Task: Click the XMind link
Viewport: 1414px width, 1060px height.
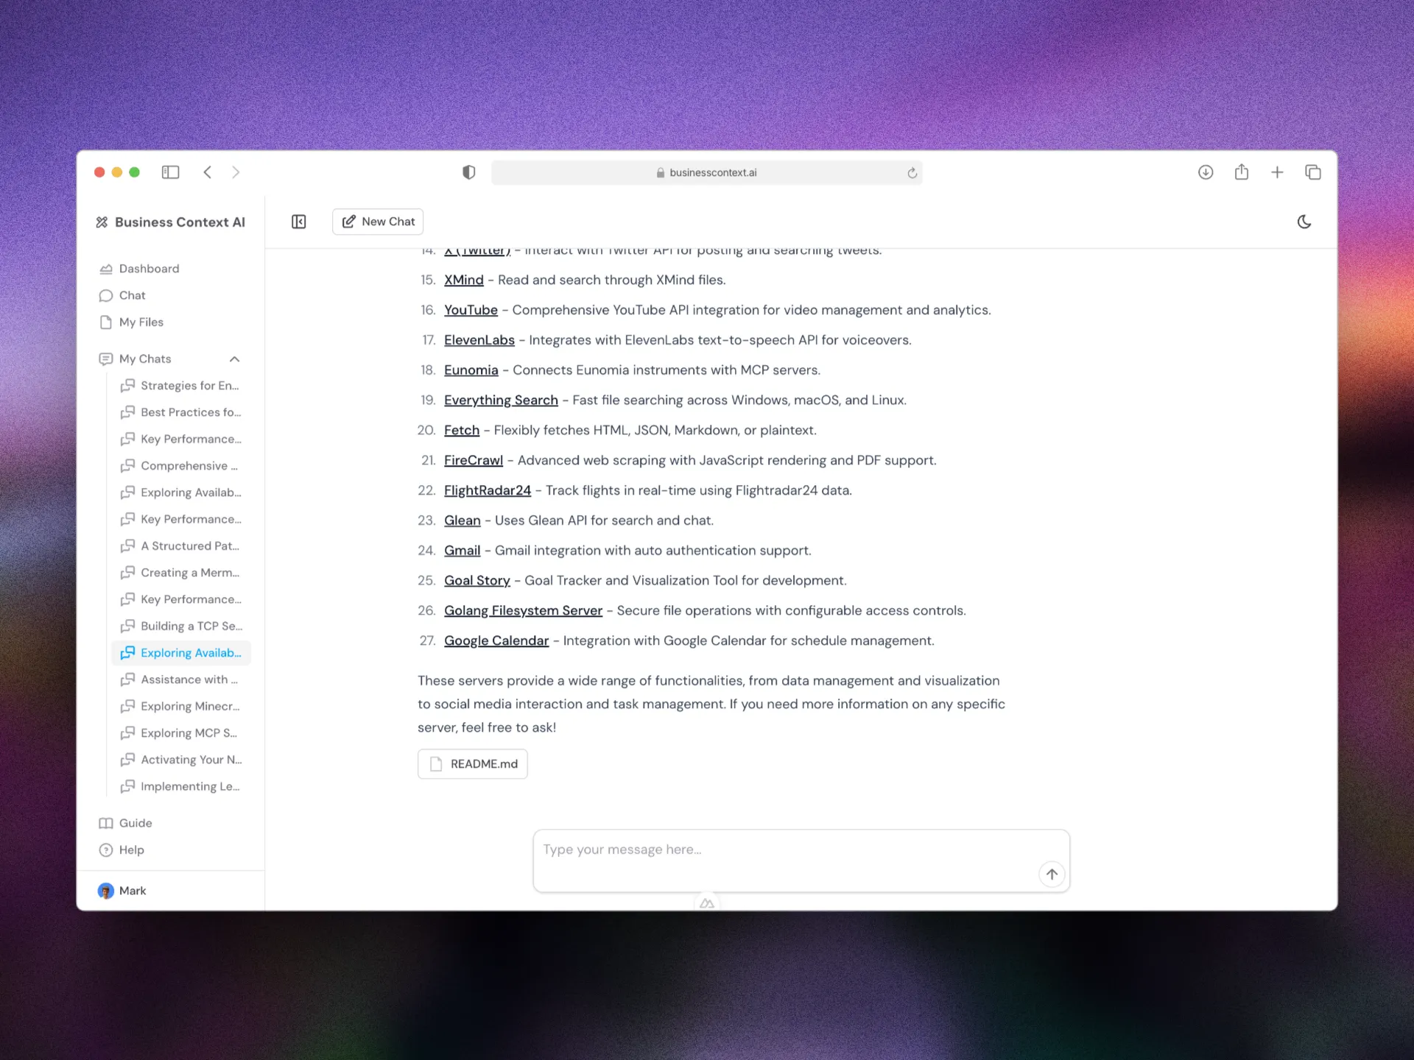Action: [464, 280]
